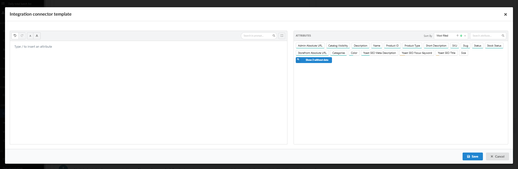Viewport: 518px width, 169px height.
Task: Insert the Product Type attribute
Action: point(412,46)
